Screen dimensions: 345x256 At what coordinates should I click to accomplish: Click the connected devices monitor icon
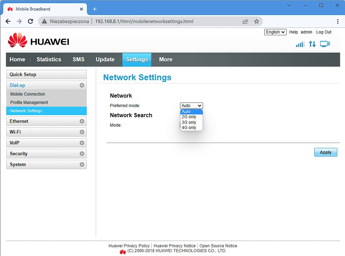pyautogui.click(x=325, y=44)
